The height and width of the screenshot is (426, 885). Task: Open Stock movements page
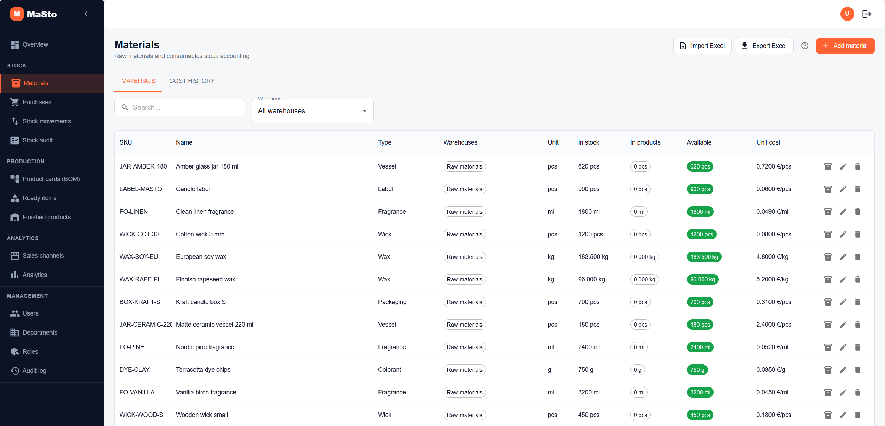click(x=52, y=121)
